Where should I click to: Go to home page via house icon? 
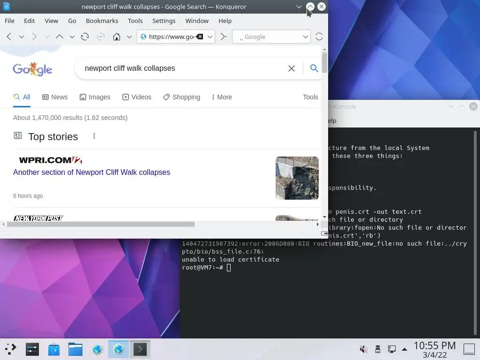pyautogui.click(x=117, y=37)
